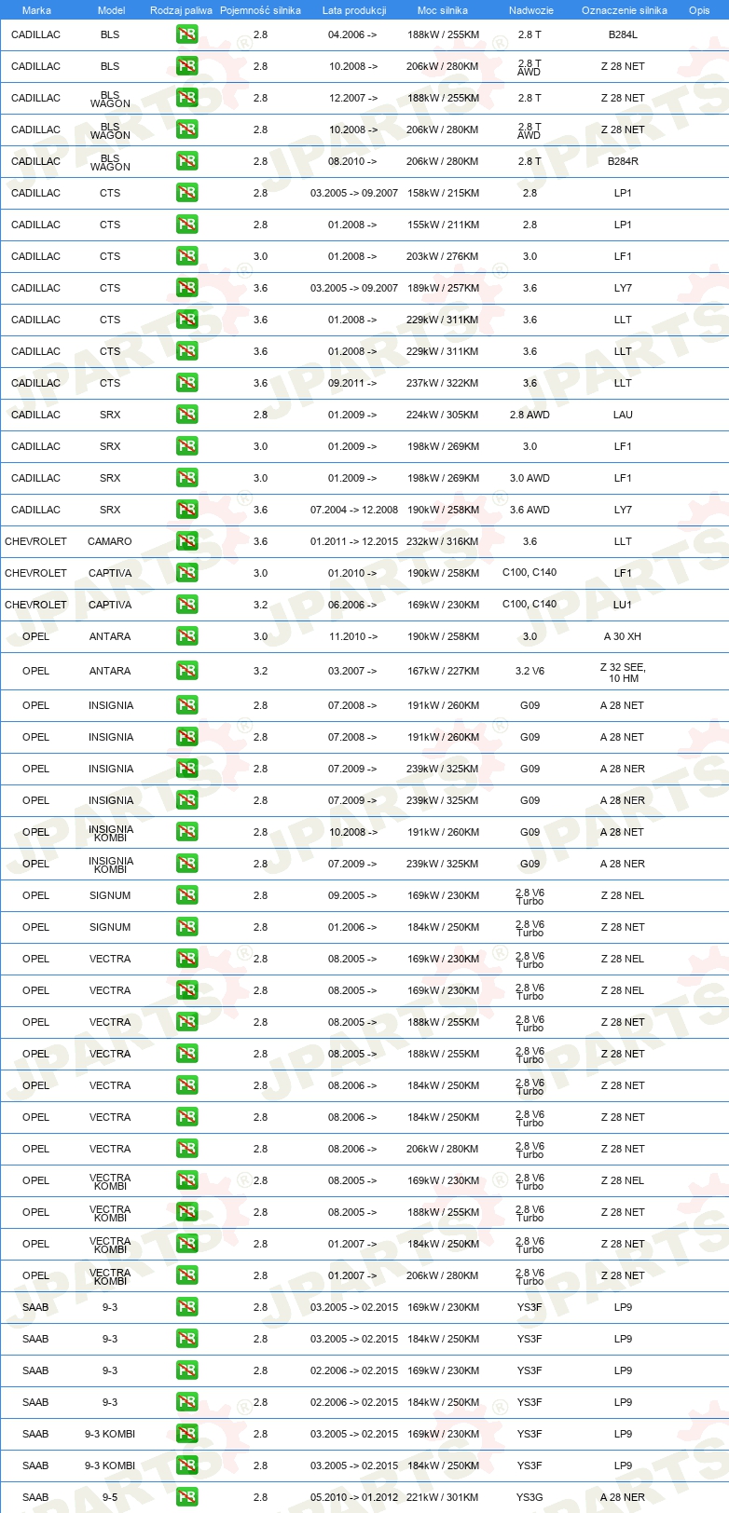The height and width of the screenshot is (1513, 729).
Task: Click the 237kW / 322KM power cell
Action: (x=443, y=383)
